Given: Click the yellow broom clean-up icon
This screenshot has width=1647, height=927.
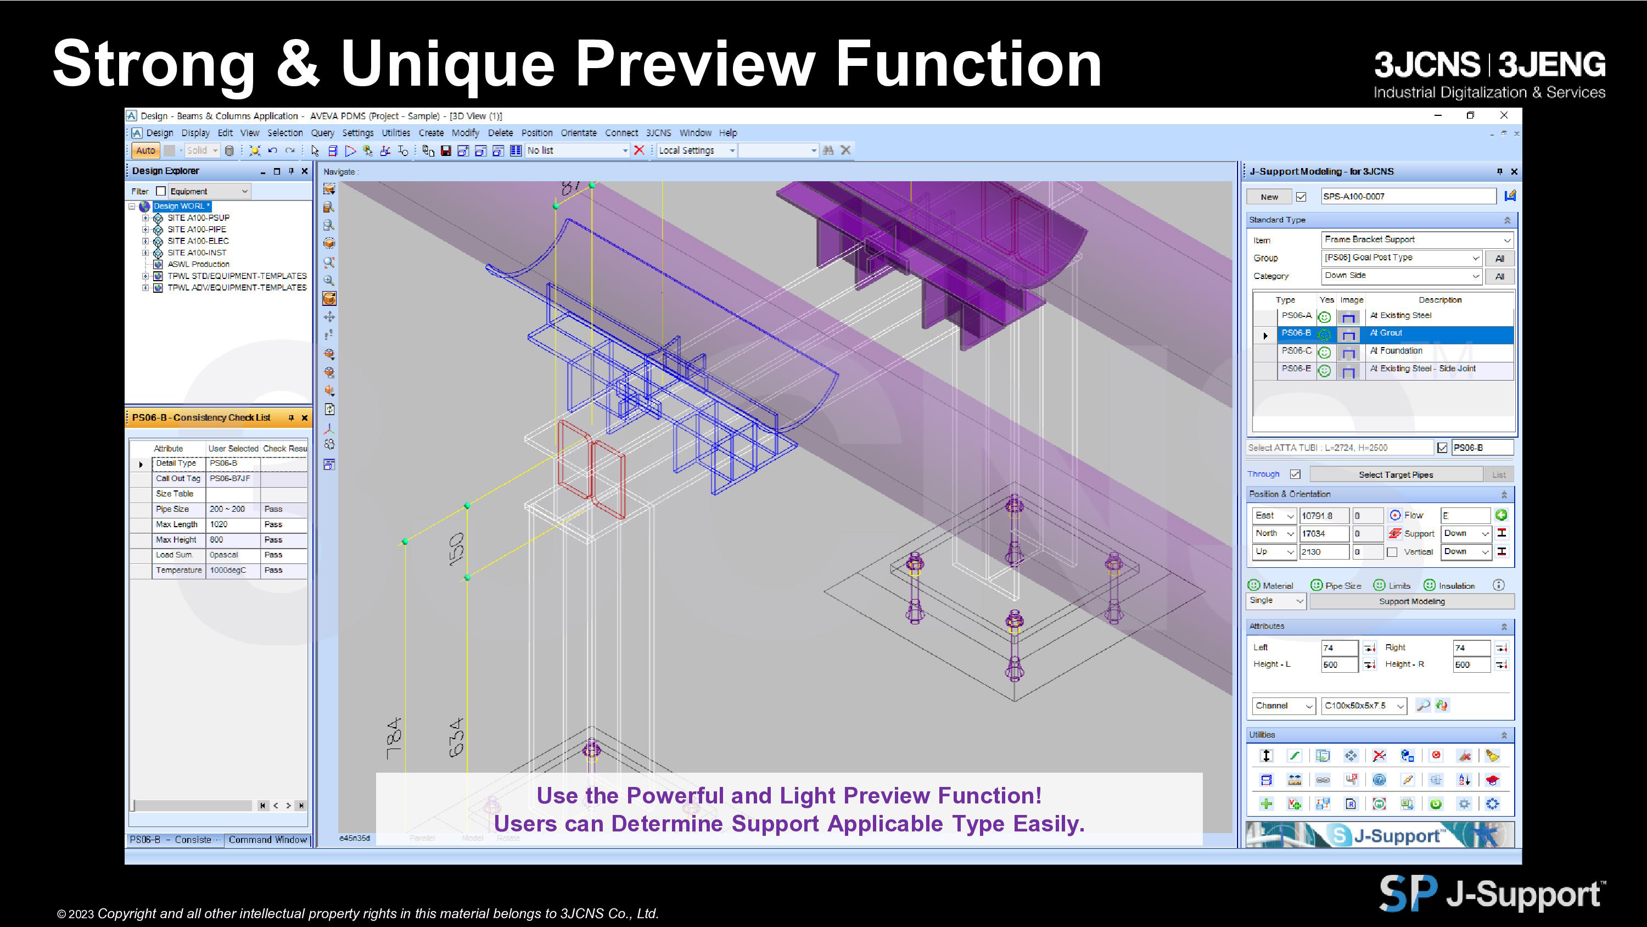Looking at the screenshot, I should pyautogui.click(x=1492, y=756).
